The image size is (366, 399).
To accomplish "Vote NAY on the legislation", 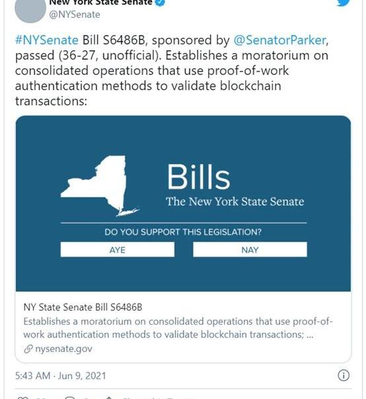I will [x=250, y=249].
